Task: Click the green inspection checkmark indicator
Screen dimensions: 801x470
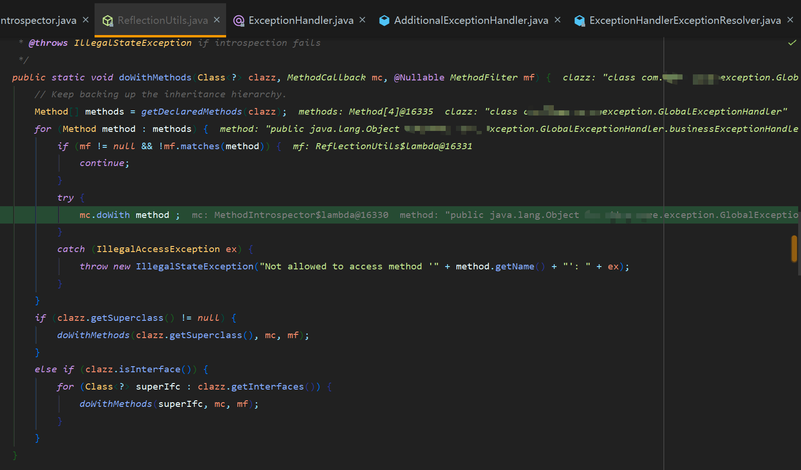Action: point(792,43)
